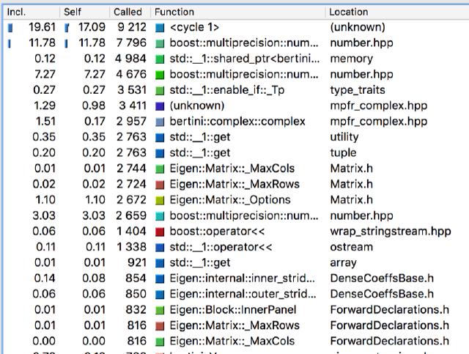The image size is (469, 354).
Task: Click cyan icon of boost::multiprecision row called 2 659
Action: (160, 216)
